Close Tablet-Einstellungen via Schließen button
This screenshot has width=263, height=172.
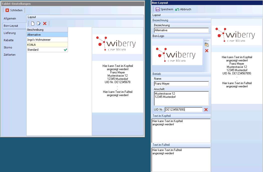coord(14,10)
